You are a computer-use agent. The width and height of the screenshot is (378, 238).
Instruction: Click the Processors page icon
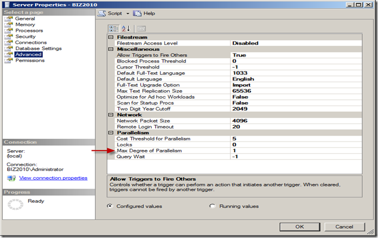(9, 30)
